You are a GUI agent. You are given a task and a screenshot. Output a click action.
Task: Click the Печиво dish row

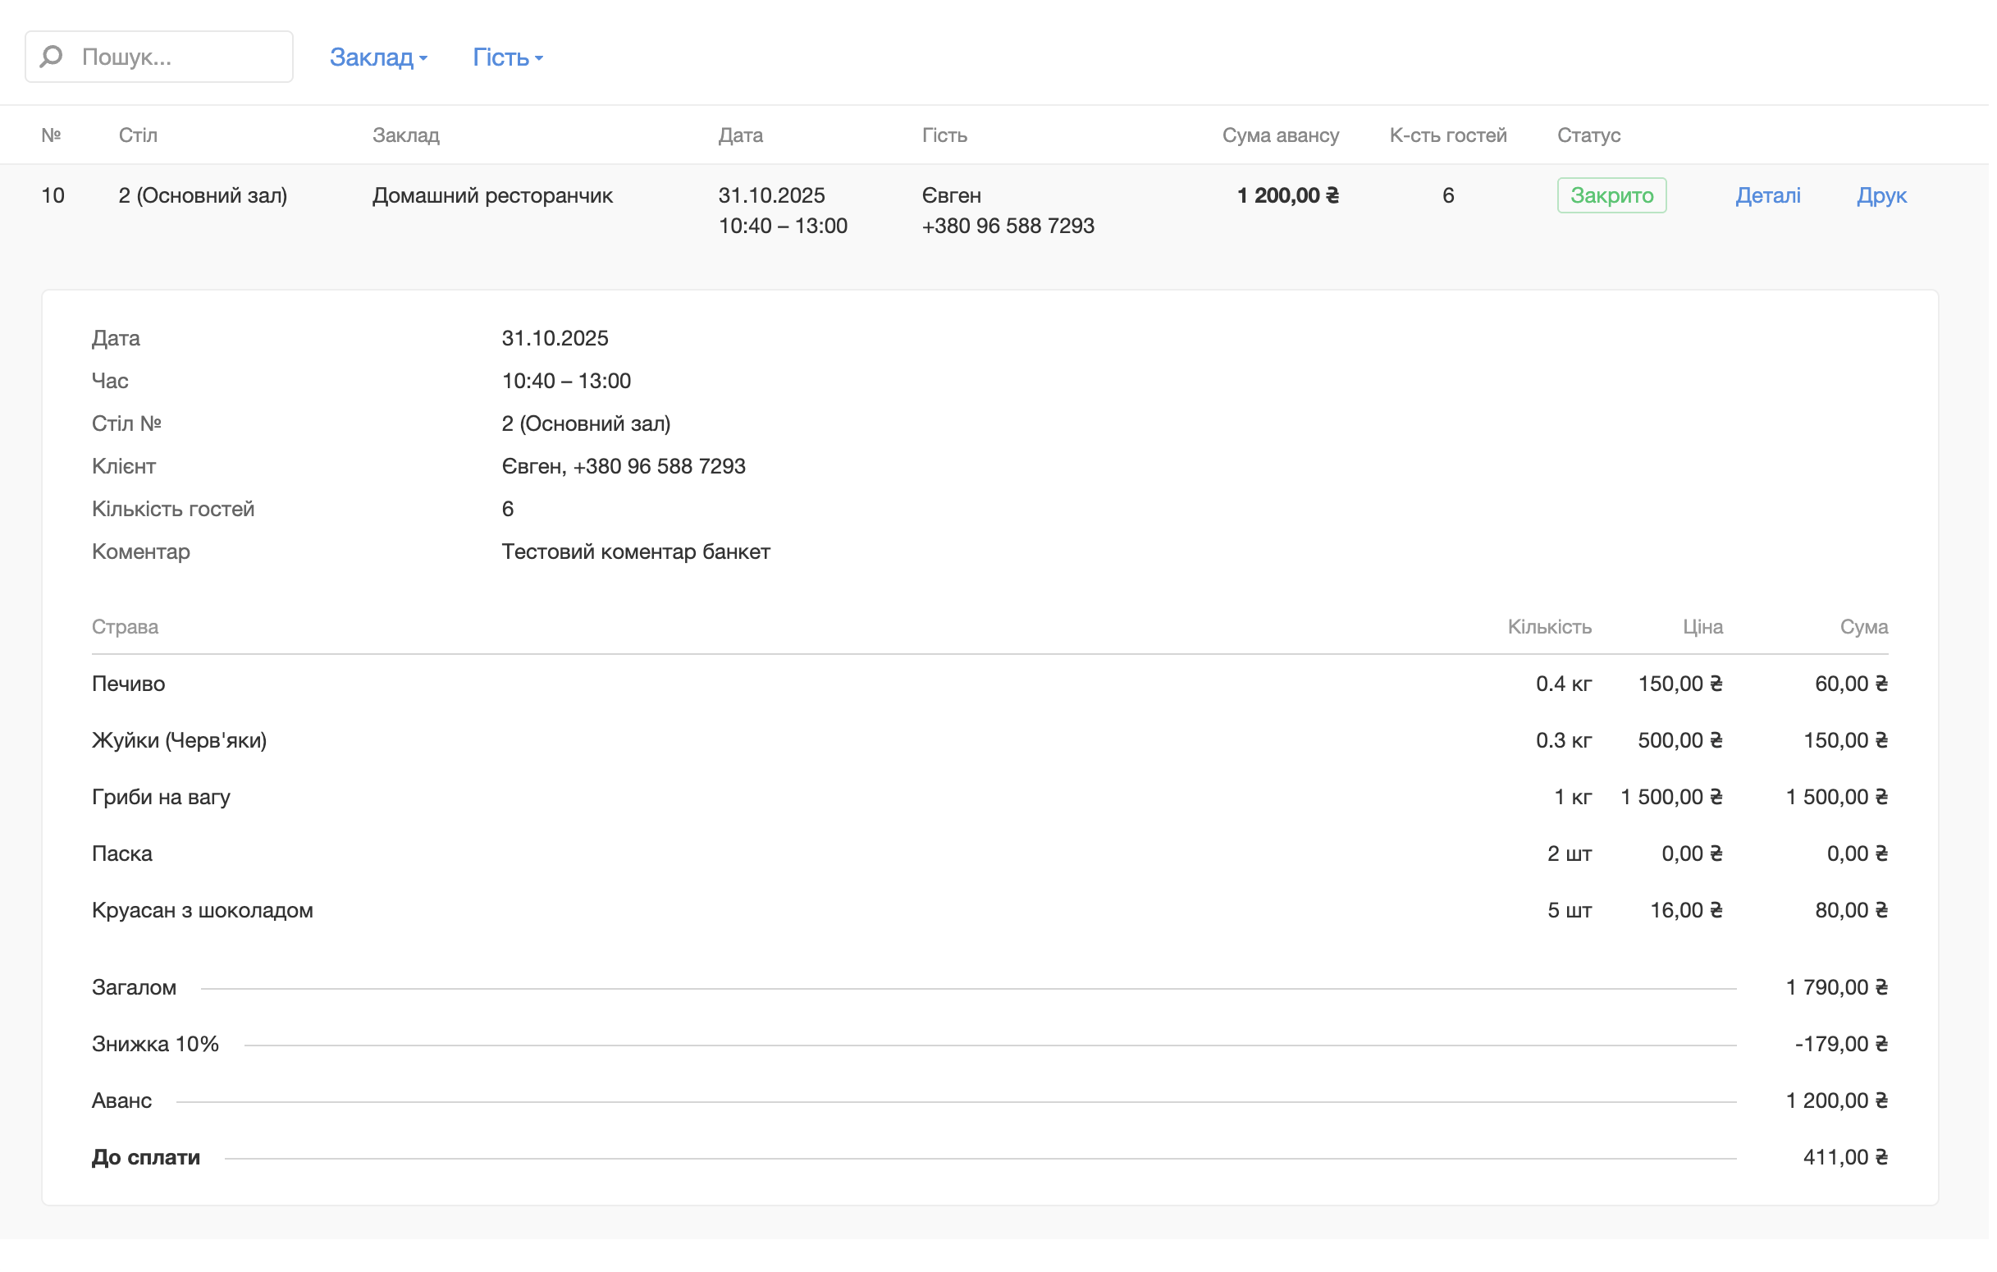129,684
